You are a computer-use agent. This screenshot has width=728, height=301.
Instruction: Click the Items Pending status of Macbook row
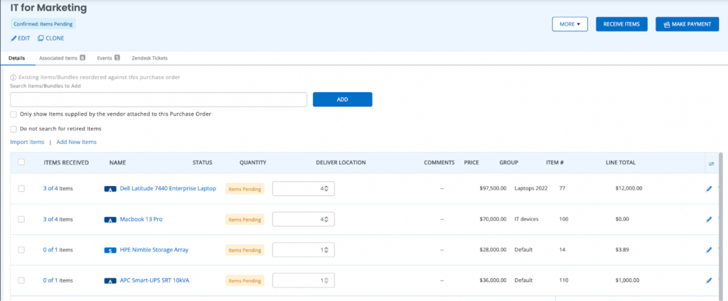click(245, 220)
